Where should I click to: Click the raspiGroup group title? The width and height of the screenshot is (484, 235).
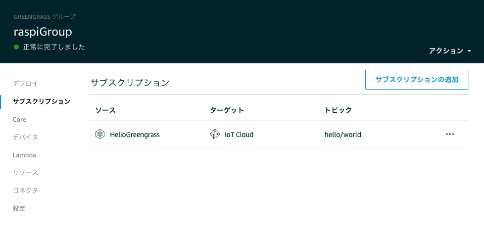43,32
